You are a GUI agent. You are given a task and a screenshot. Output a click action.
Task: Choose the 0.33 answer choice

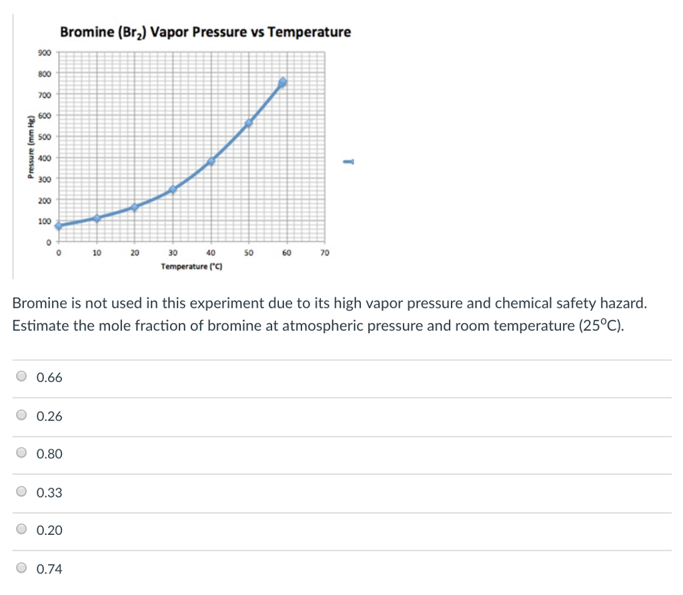pyautogui.click(x=20, y=491)
